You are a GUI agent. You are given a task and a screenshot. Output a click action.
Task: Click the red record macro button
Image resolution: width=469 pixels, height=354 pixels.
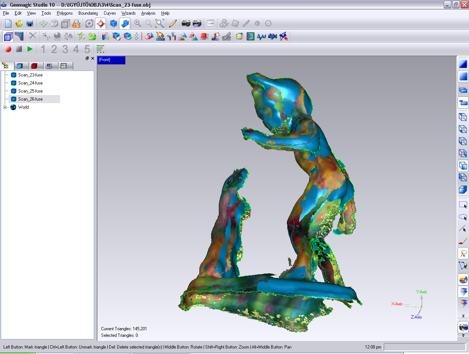(8, 49)
